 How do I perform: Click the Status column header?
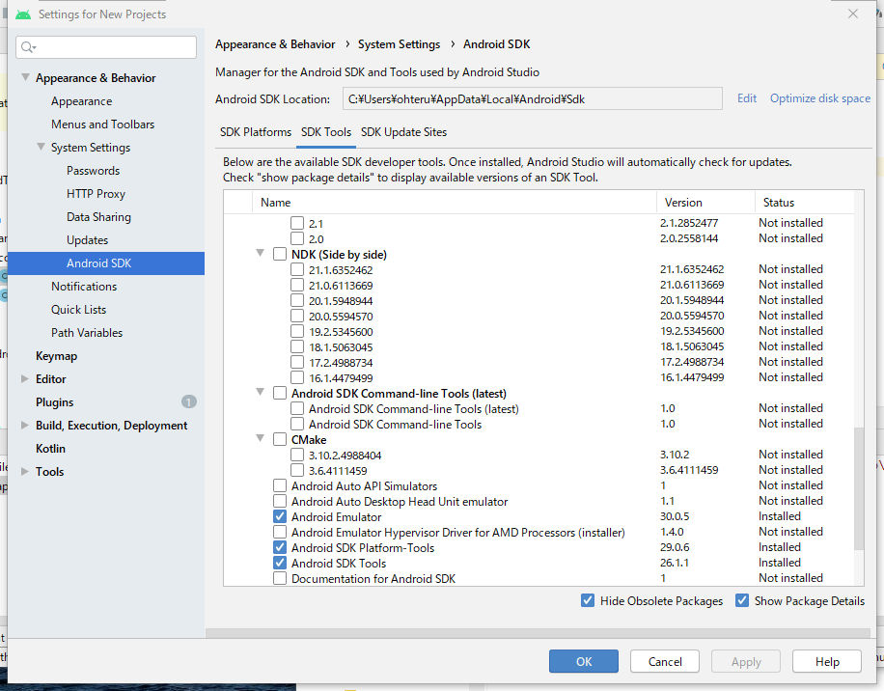(x=779, y=203)
